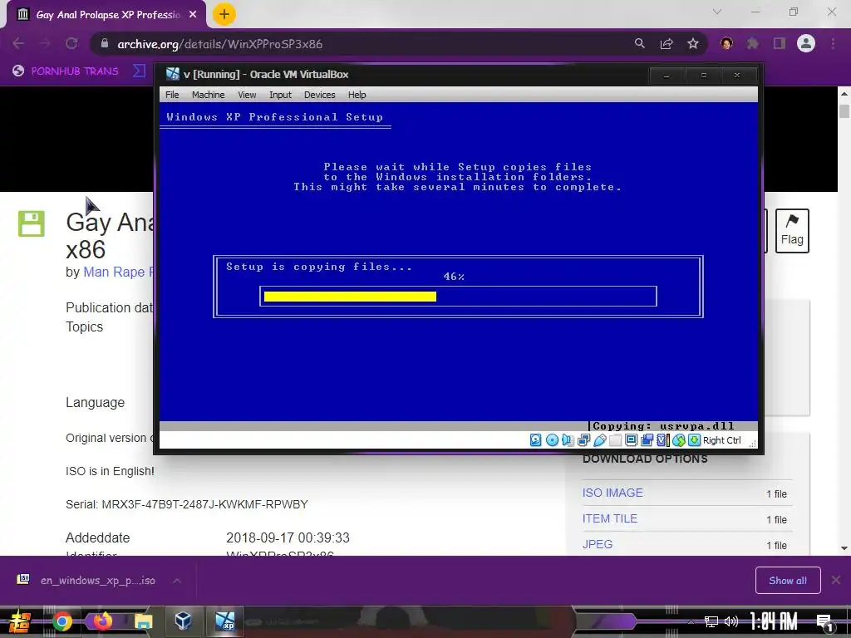Open the display indicator in VirtualBox status bar
Screen dimensions: 851x638
pyautogui.click(x=632, y=440)
